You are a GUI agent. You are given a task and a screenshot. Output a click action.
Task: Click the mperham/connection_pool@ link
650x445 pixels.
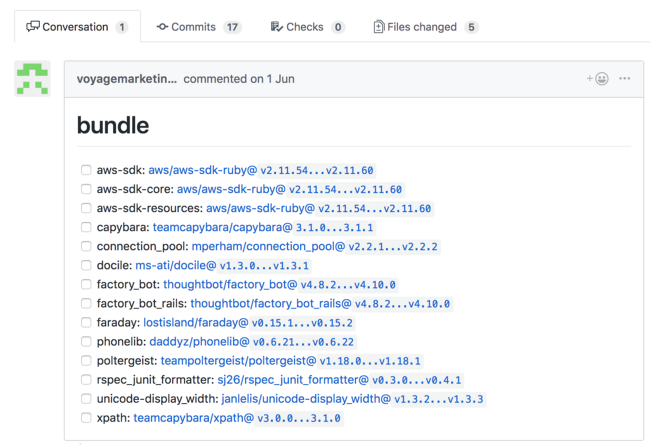tap(268, 246)
